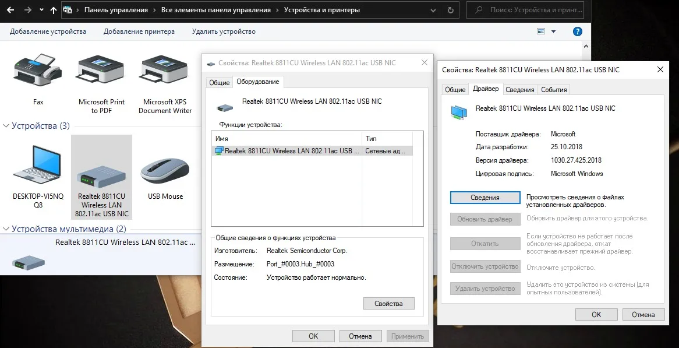The width and height of the screenshot is (679, 348).
Task: Click details pane title Realtek 8811CU Wireless LAN 802.11ac ...
Action: pos(125,242)
